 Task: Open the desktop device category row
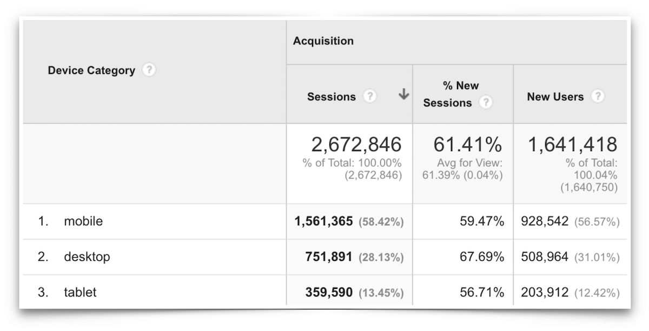[87, 256]
